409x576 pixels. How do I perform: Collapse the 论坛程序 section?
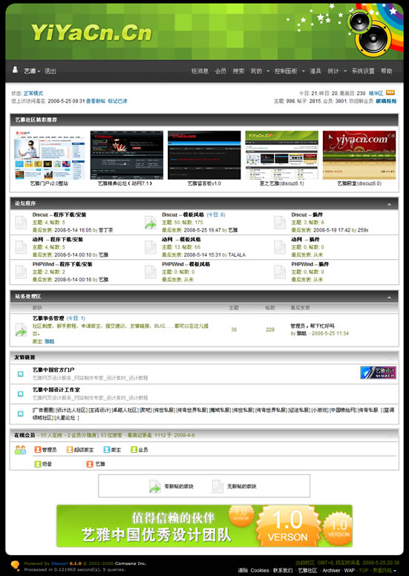click(389, 205)
